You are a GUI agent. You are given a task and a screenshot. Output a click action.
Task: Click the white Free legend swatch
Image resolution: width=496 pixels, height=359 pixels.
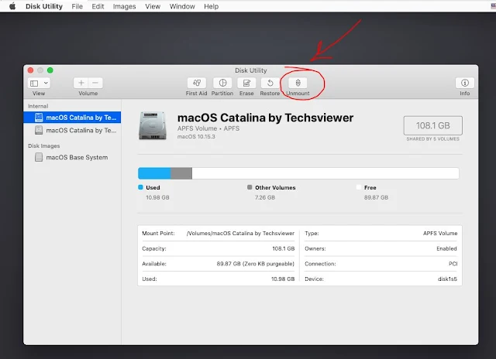click(x=358, y=187)
